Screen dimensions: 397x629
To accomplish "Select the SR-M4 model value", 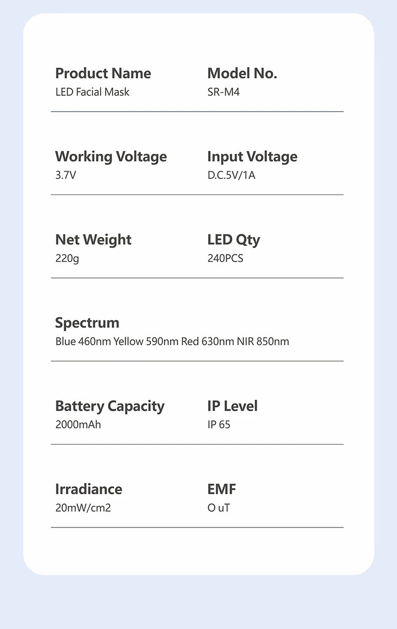I will (223, 92).
